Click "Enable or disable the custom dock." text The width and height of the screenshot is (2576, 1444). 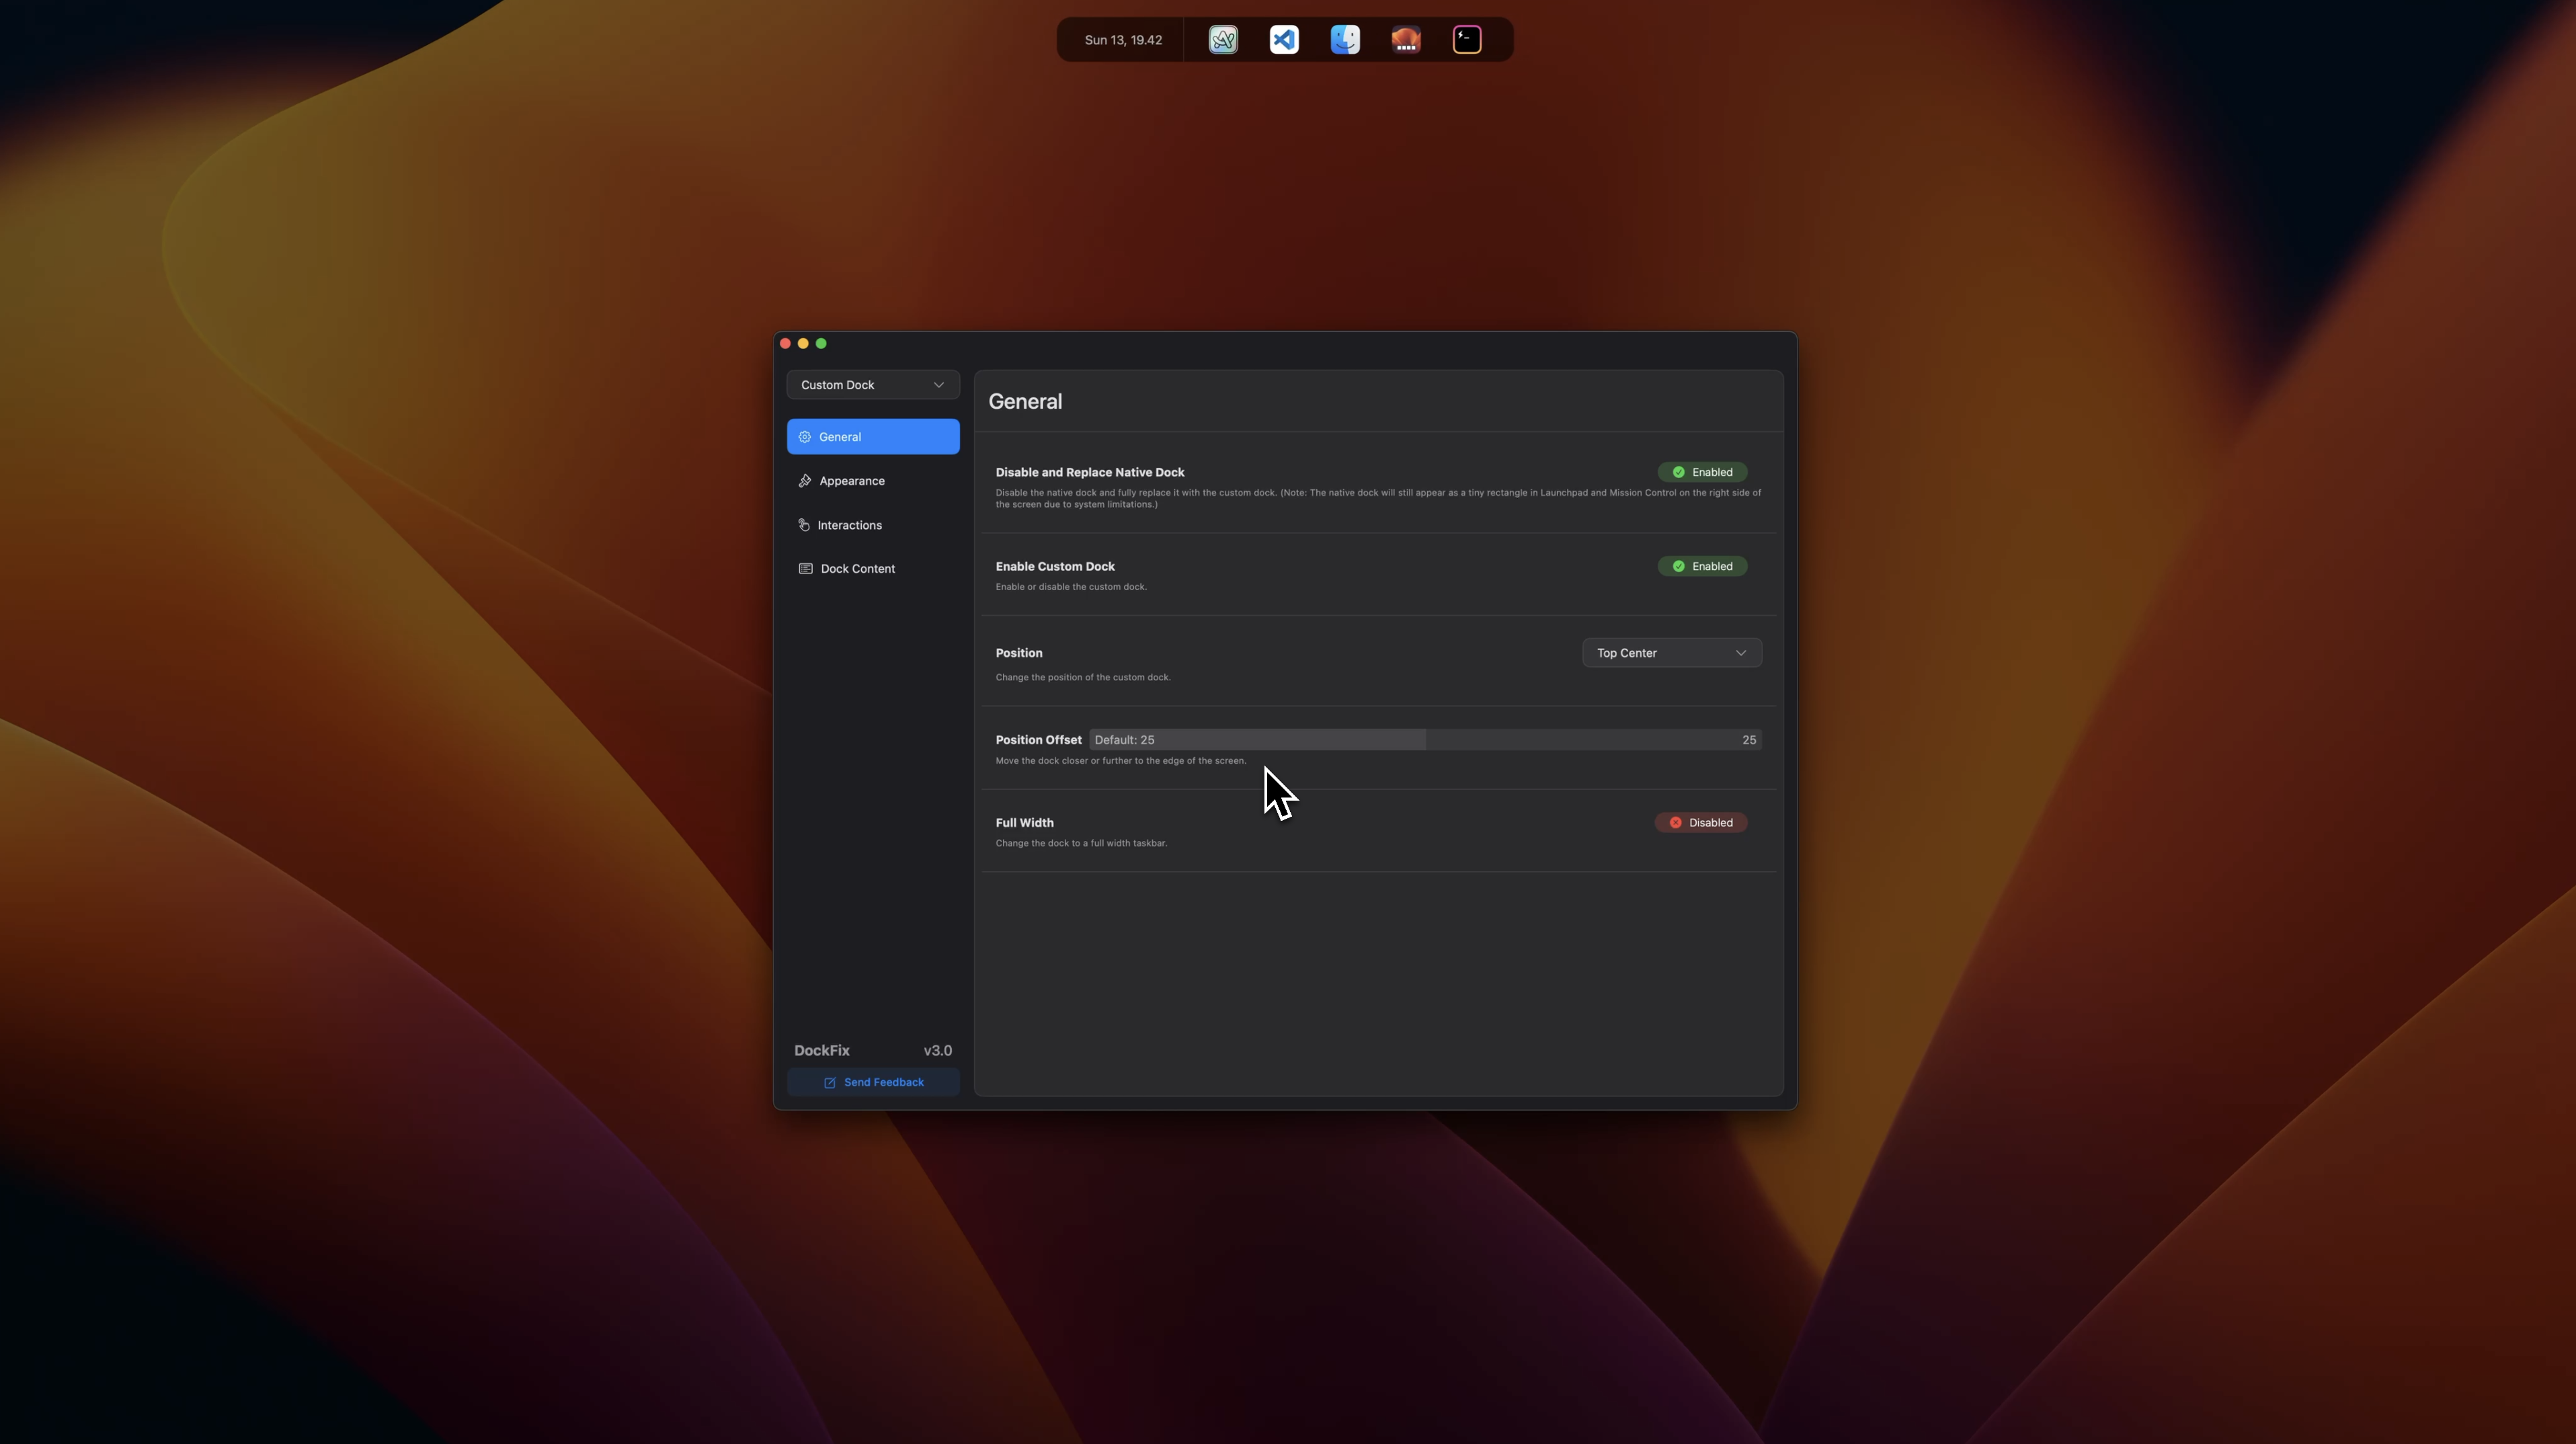pyautogui.click(x=1071, y=587)
